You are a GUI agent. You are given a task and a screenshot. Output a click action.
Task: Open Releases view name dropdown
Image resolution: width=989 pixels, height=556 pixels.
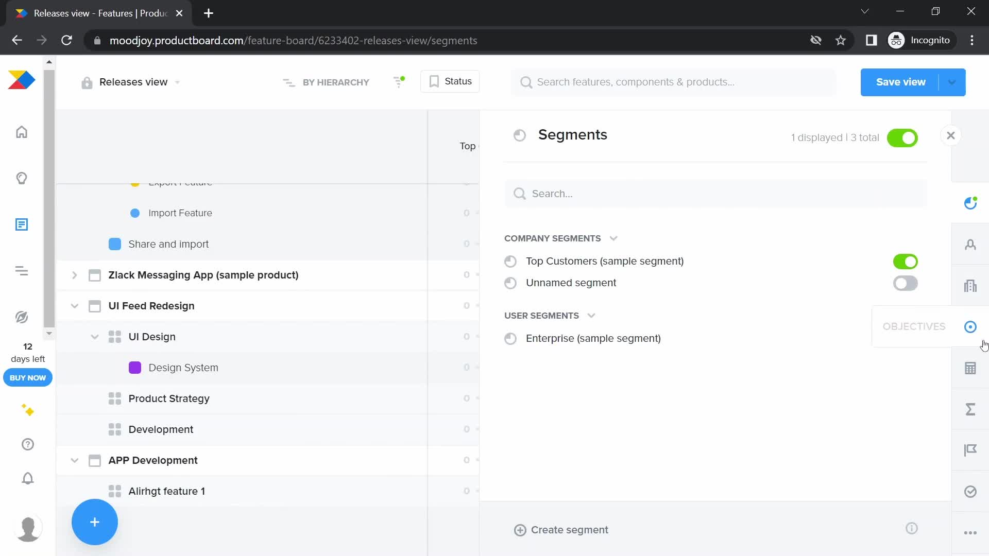177,82
